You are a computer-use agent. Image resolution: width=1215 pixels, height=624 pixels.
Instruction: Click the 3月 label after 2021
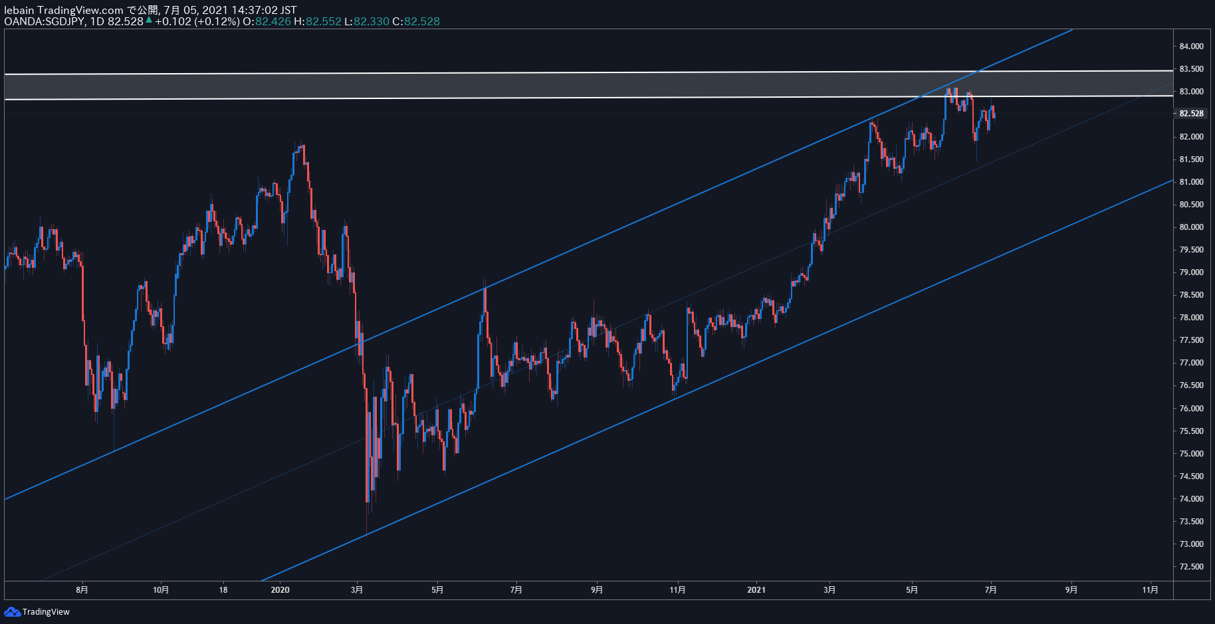click(x=829, y=590)
